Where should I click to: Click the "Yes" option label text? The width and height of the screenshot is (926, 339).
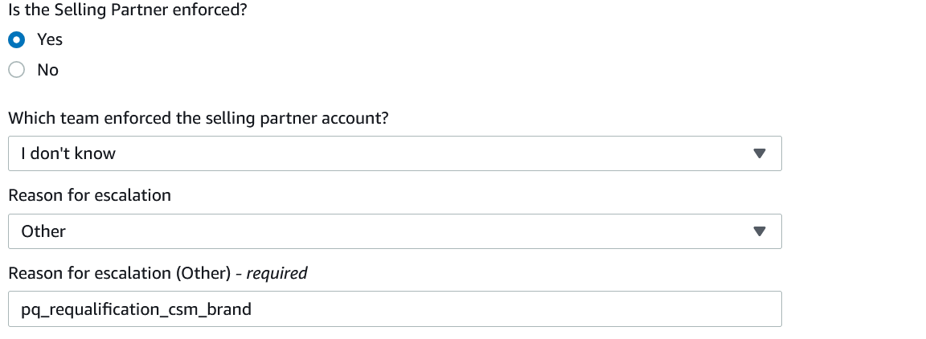click(50, 39)
